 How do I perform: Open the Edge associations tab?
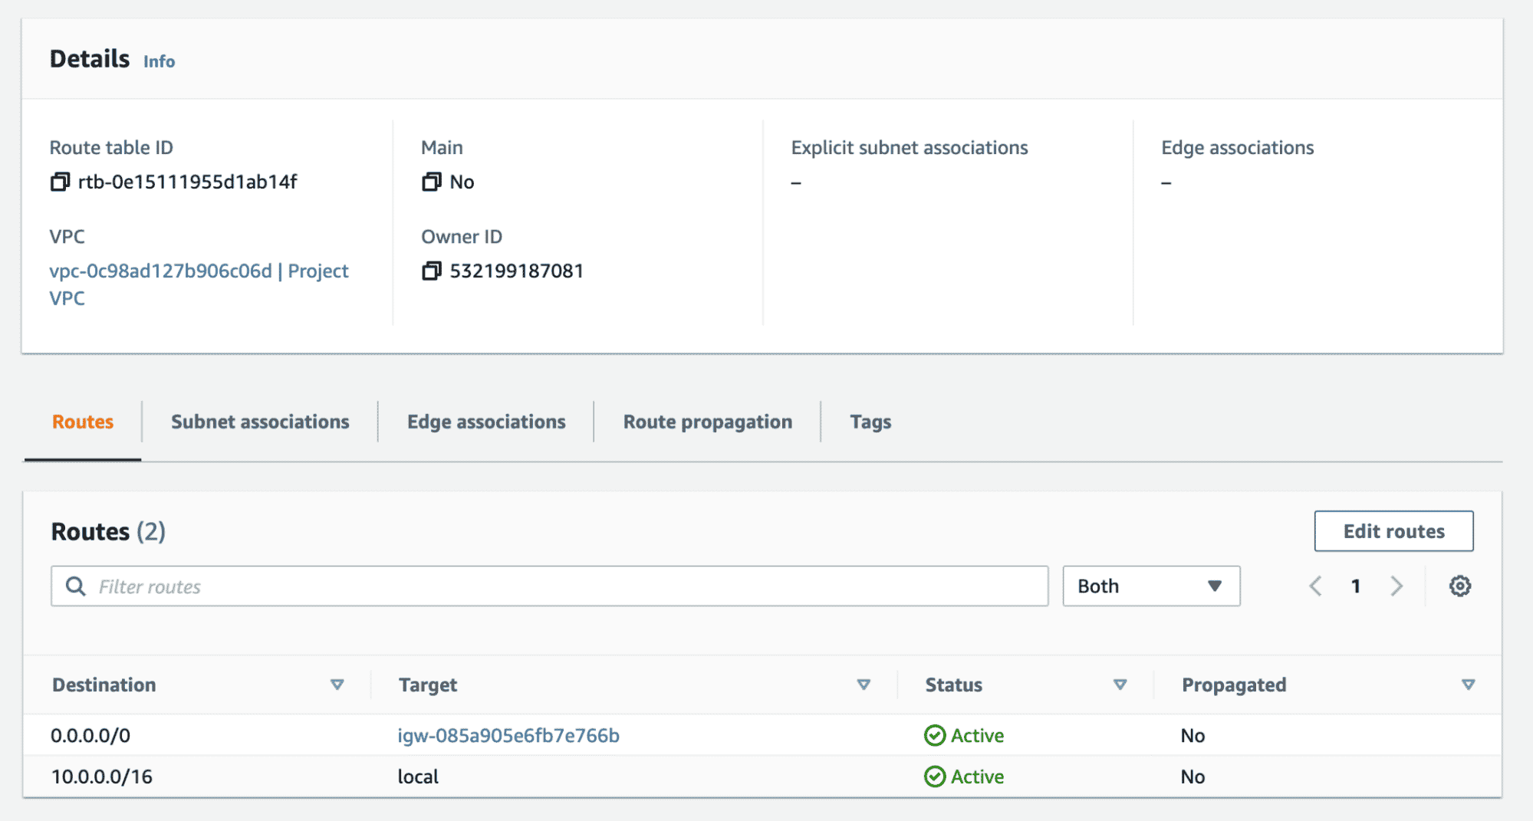tap(485, 421)
